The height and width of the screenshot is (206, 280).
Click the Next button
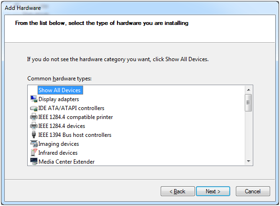[213, 191]
